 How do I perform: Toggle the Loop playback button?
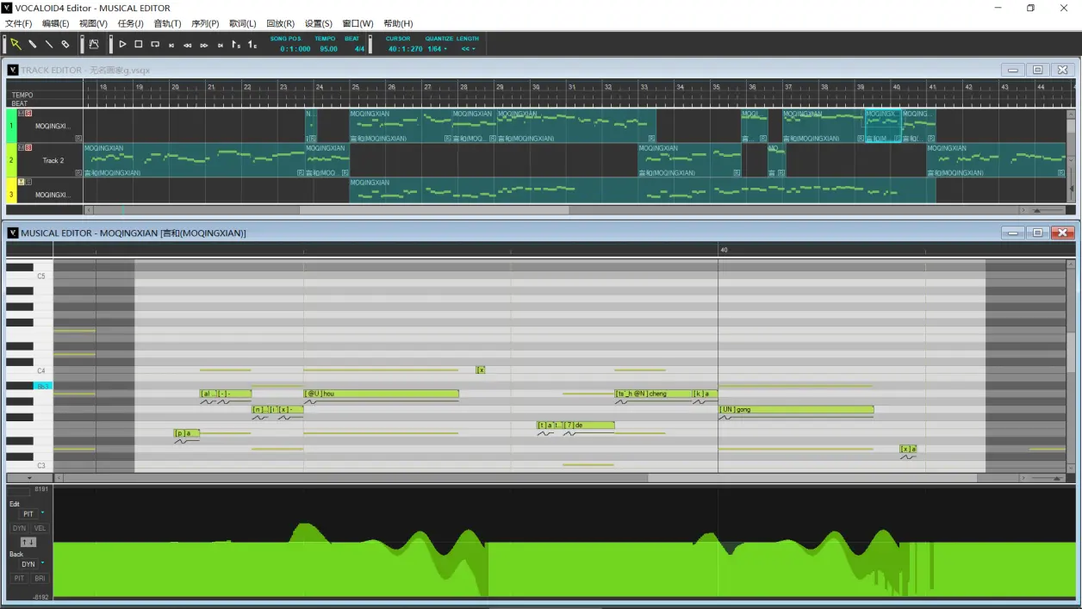155,44
